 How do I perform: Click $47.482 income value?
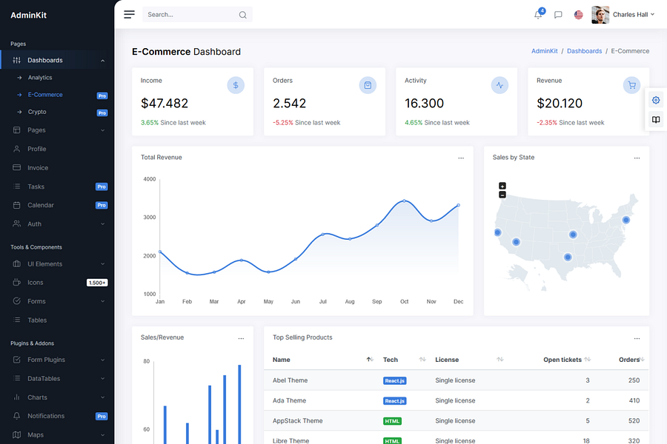[x=165, y=104]
